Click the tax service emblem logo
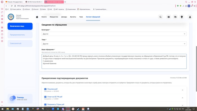Viewport: 197px width, 111px height. pos(11,17)
